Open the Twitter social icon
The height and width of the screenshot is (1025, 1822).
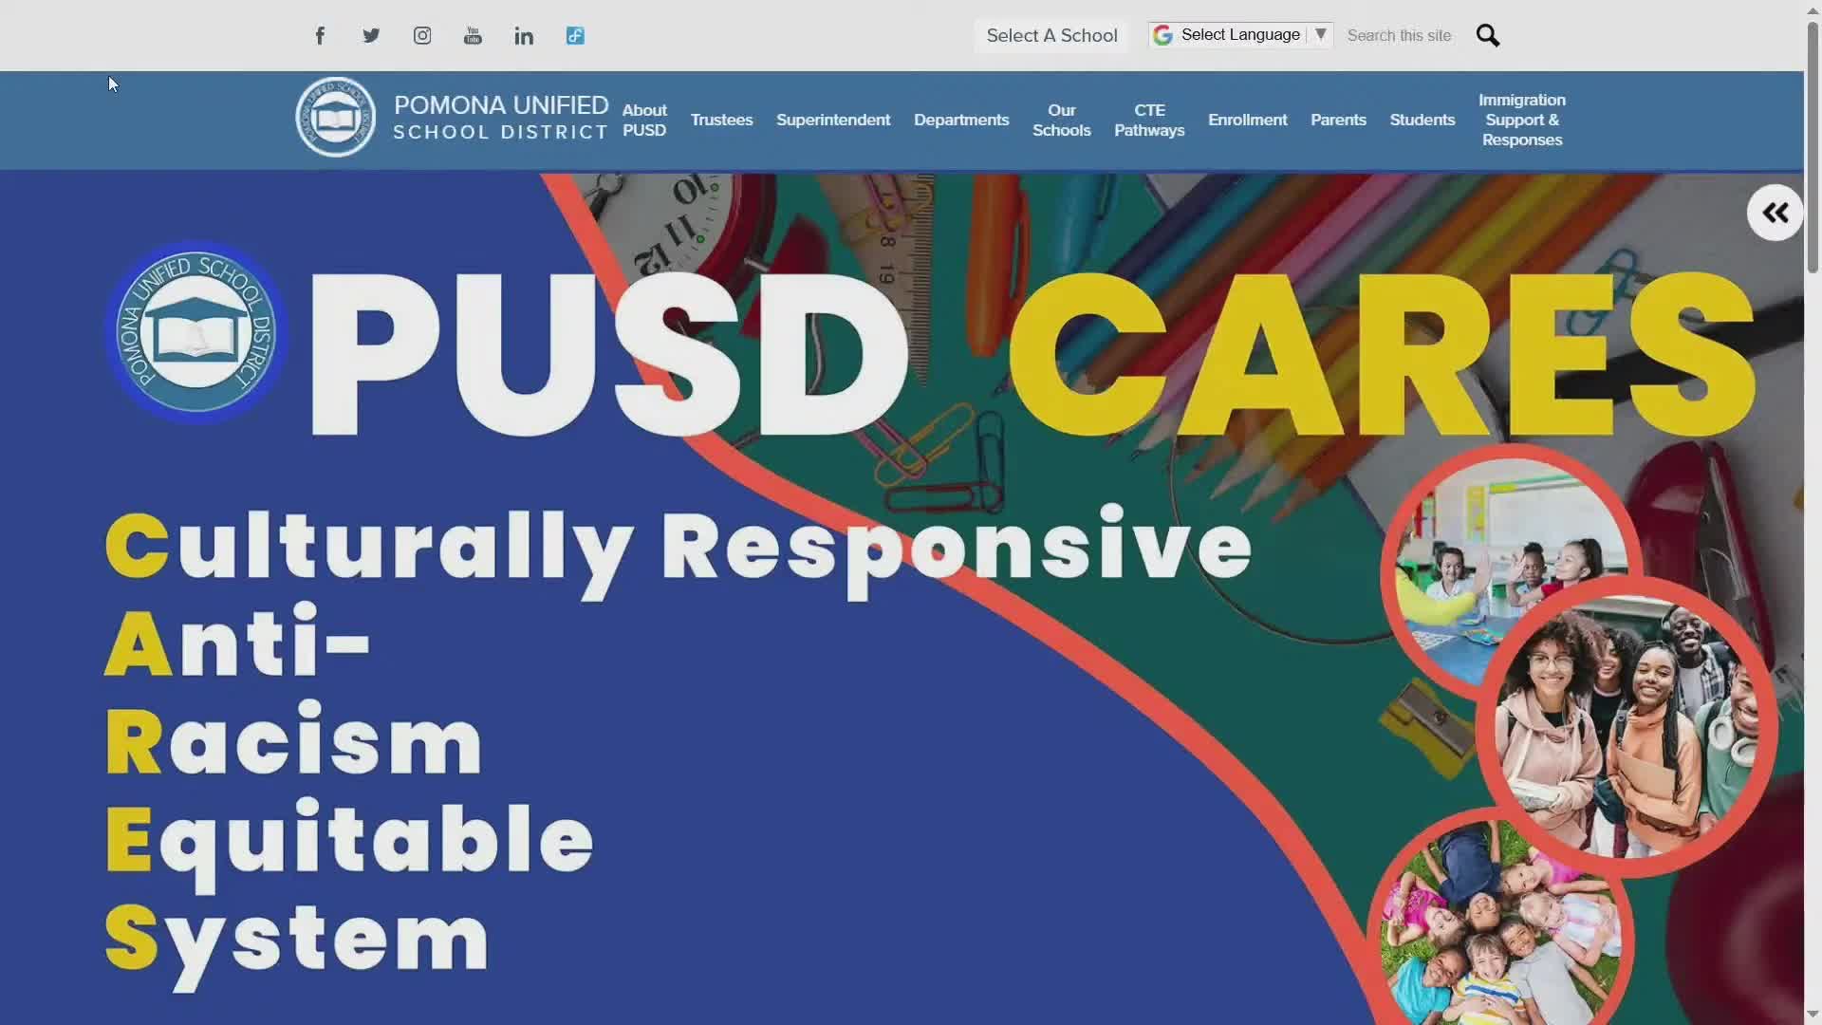coord(371,36)
